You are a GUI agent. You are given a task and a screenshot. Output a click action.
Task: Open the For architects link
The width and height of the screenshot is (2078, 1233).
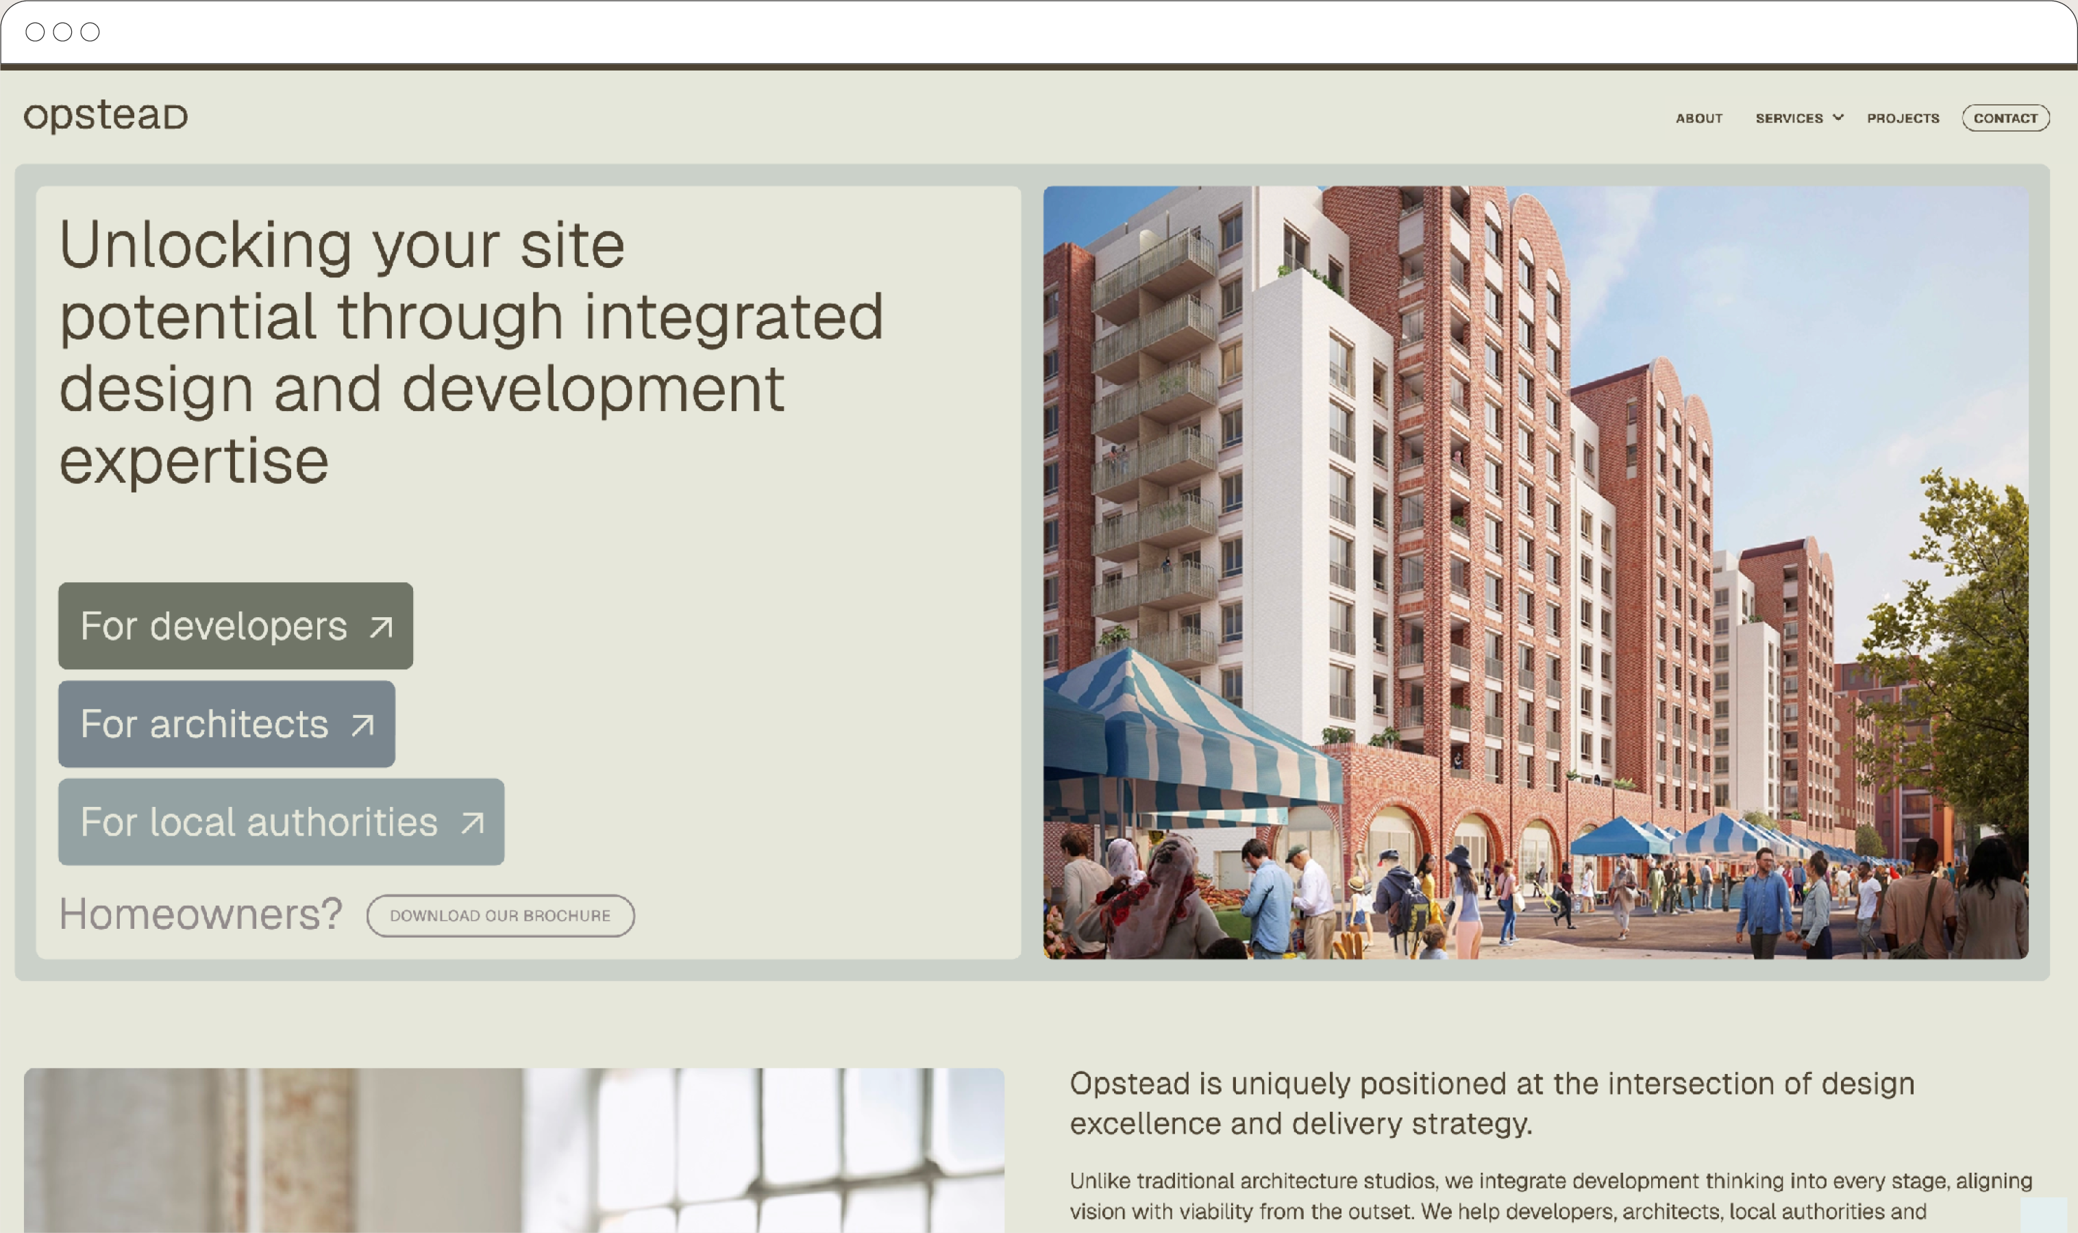226,723
